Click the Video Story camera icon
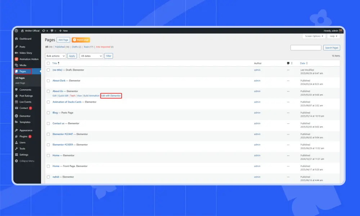Viewport: 360px width, 216px height. coord(17,53)
